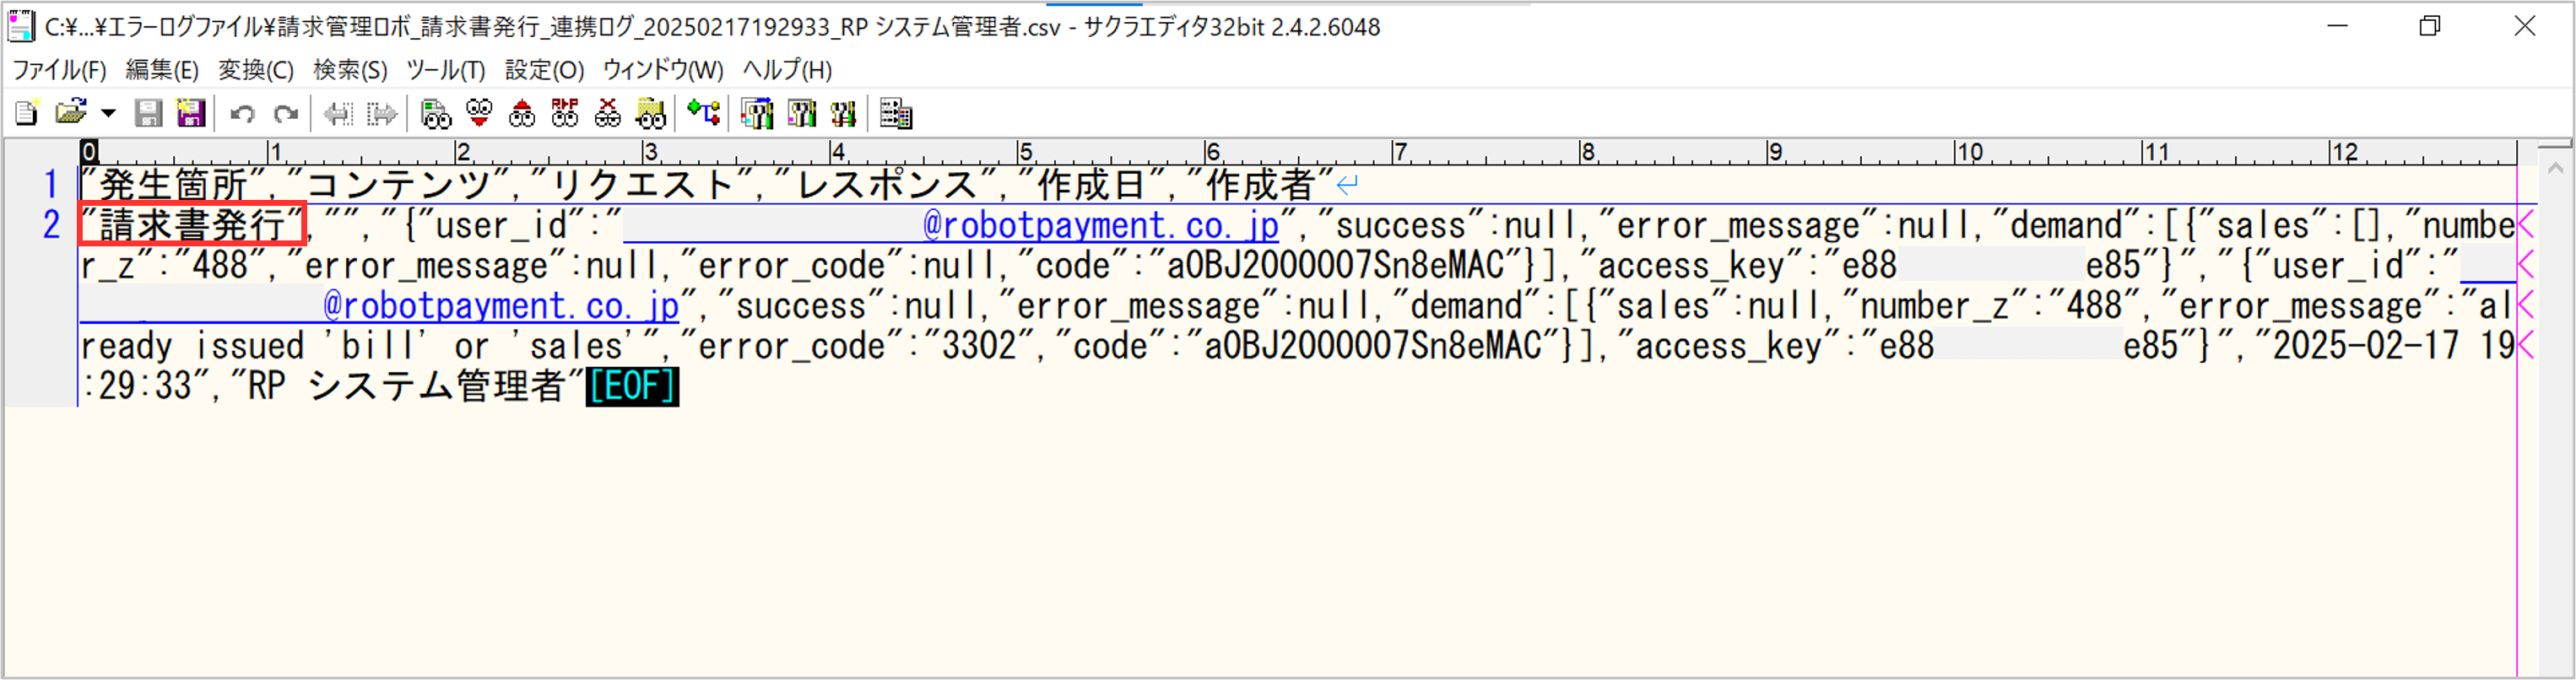Run outline analysis from the toolbar
Viewport: 2576px width, 680px height.
pos(704,114)
